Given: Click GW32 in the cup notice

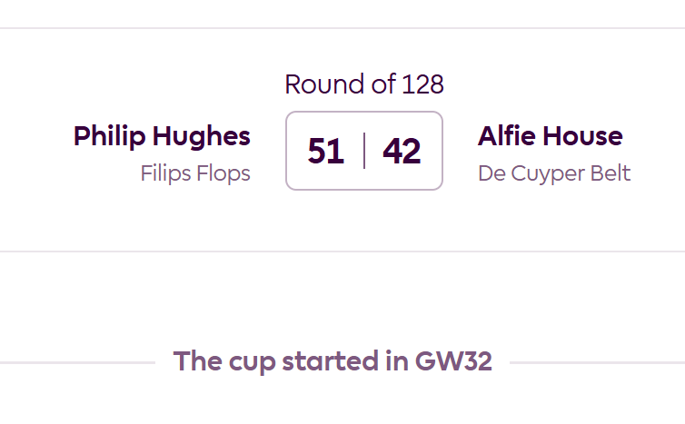Looking at the screenshot, I should point(453,361).
